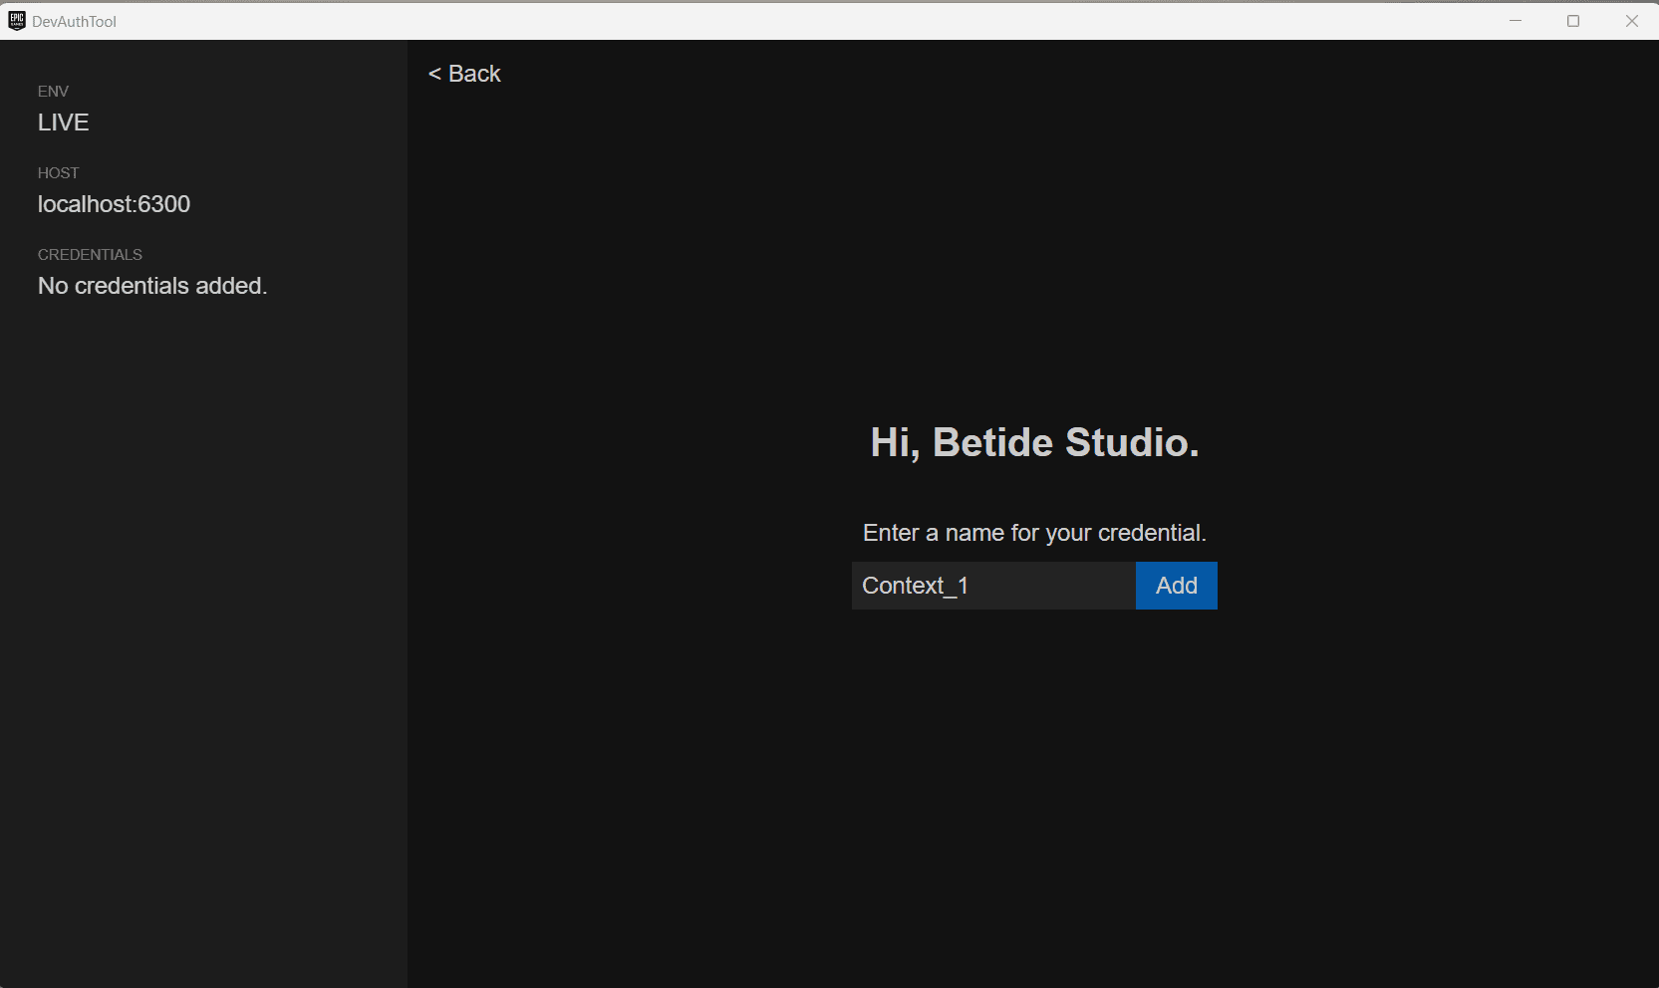Click the "No credentials added." message
The width and height of the screenshot is (1659, 988).
point(151,286)
